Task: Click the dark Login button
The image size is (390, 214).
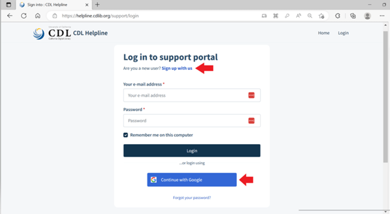Action: pos(192,151)
